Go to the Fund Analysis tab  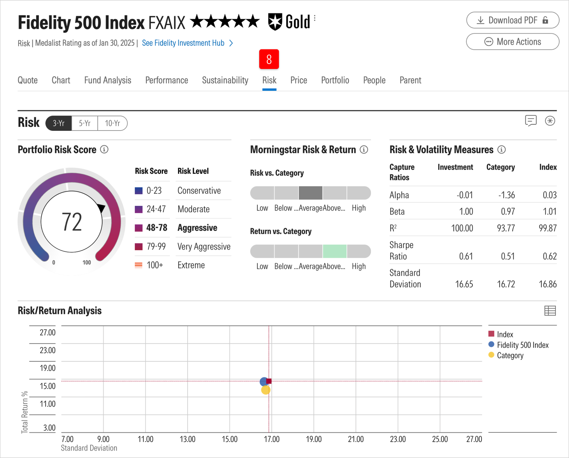coord(108,80)
